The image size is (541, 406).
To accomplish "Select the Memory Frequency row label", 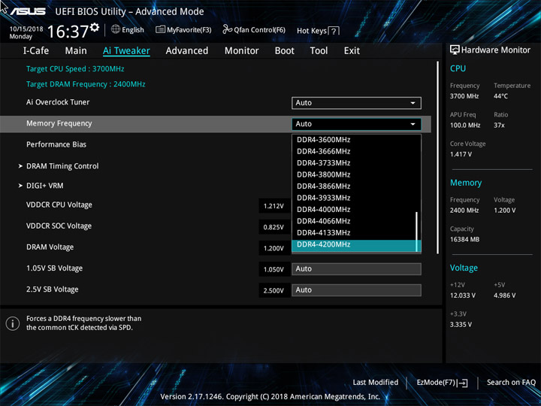I will pos(59,123).
